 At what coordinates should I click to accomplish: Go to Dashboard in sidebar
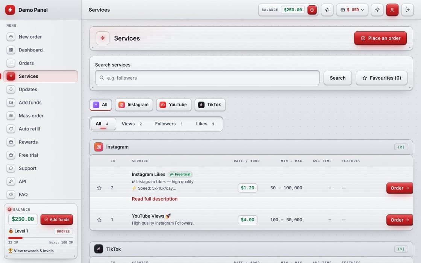(x=41, y=50)
